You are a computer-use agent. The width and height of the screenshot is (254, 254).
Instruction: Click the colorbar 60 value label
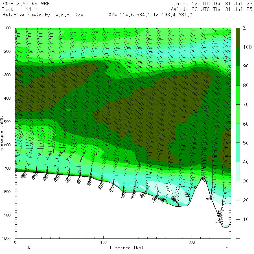(x=246, y=124)
